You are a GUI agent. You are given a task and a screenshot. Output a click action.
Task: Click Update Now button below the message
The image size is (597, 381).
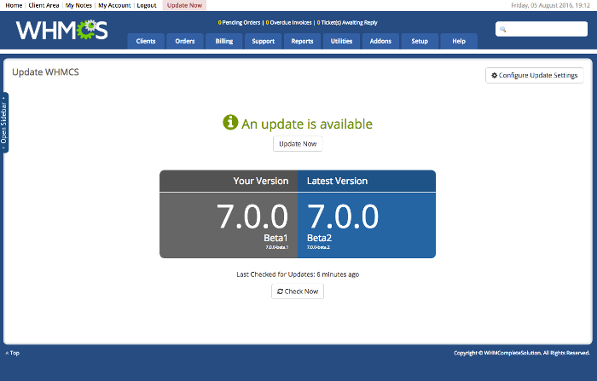coord(298,144)
